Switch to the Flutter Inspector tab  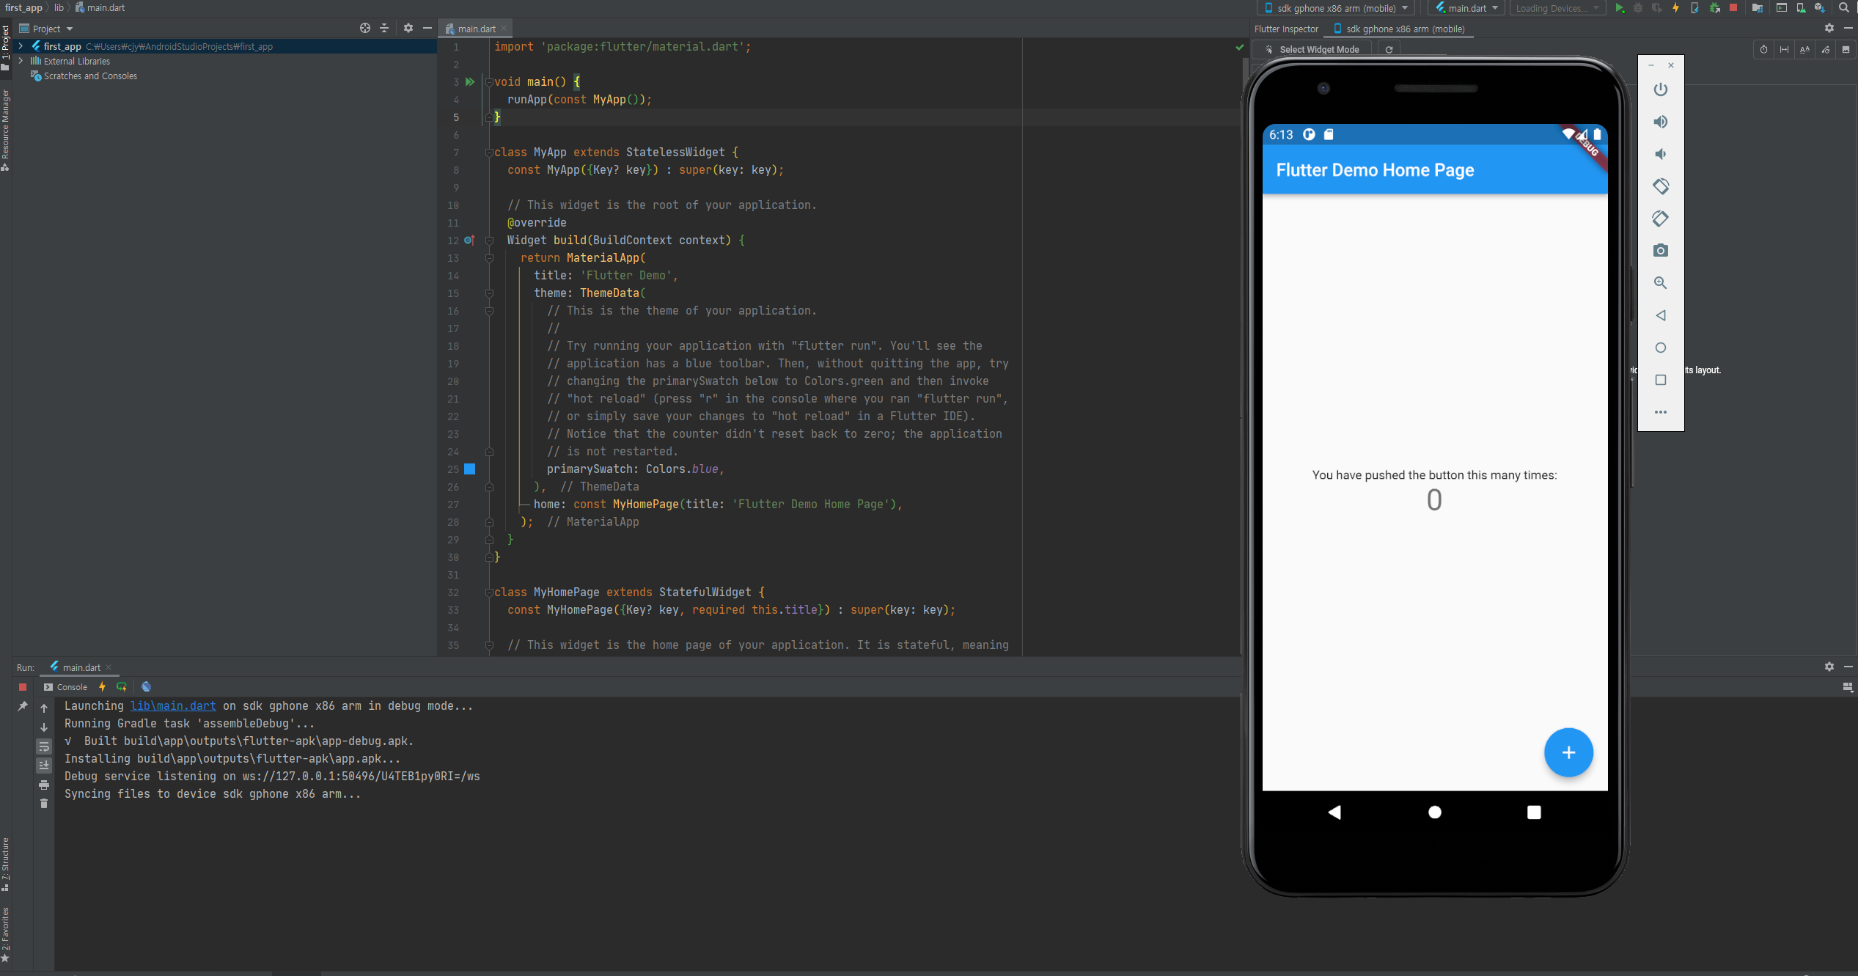1286,29
